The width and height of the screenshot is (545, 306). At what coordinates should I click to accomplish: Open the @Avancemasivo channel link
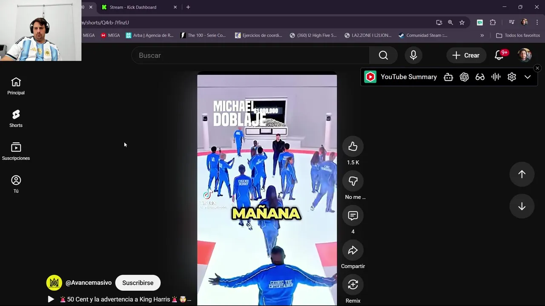coord(89,283)
